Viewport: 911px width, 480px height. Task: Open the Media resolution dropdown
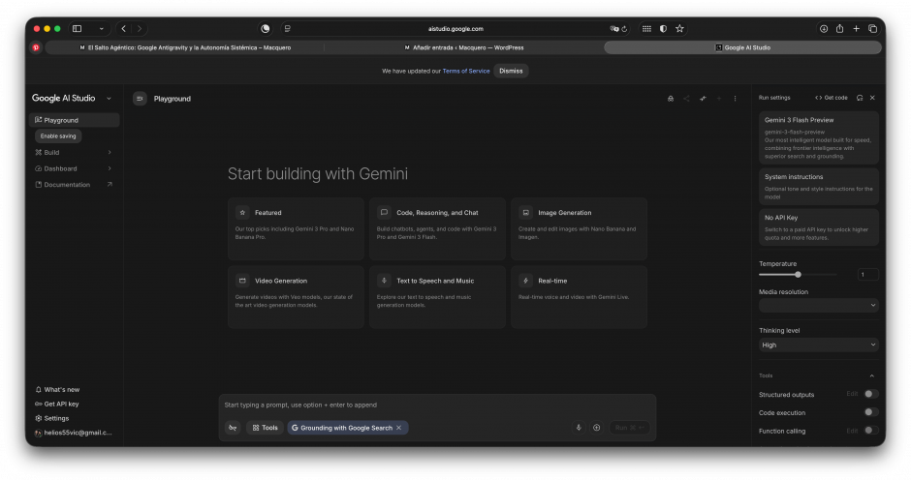(x=818, y=305)
